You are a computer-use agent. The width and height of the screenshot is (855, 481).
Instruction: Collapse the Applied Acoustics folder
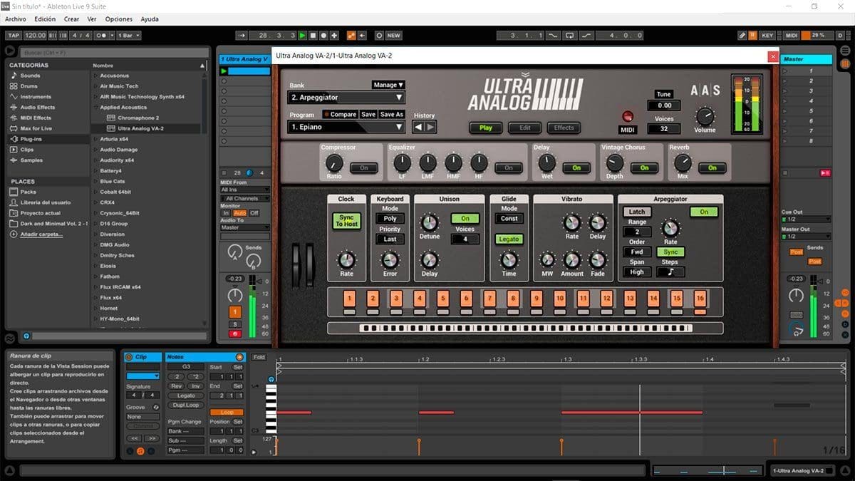(x=96, y=108)
